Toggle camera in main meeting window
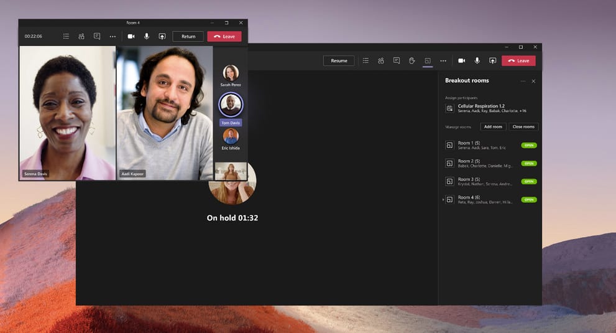This screenshot has height=333, width=616. [x=462, y=60]
